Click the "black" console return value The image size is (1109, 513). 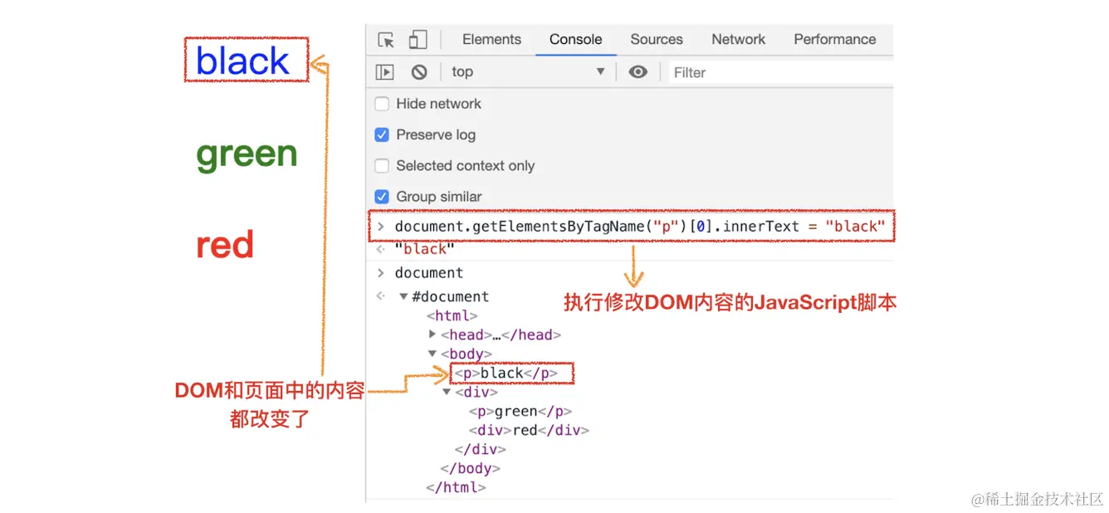[x=425, y=249]
